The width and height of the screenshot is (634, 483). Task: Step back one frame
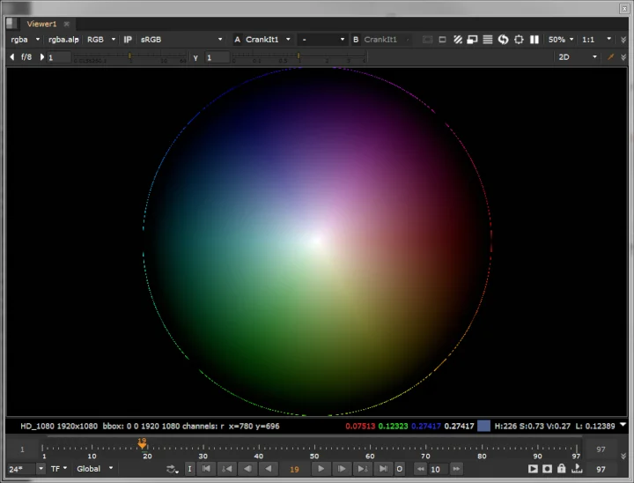[247, 469]
